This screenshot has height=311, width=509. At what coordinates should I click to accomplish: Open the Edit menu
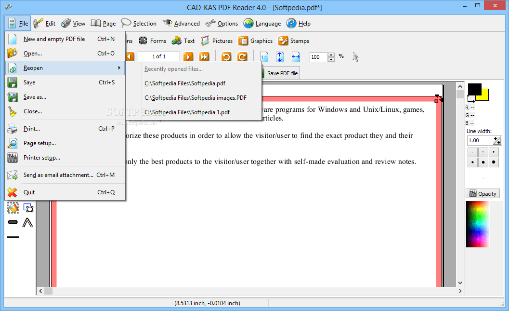(x=44, y=24)
